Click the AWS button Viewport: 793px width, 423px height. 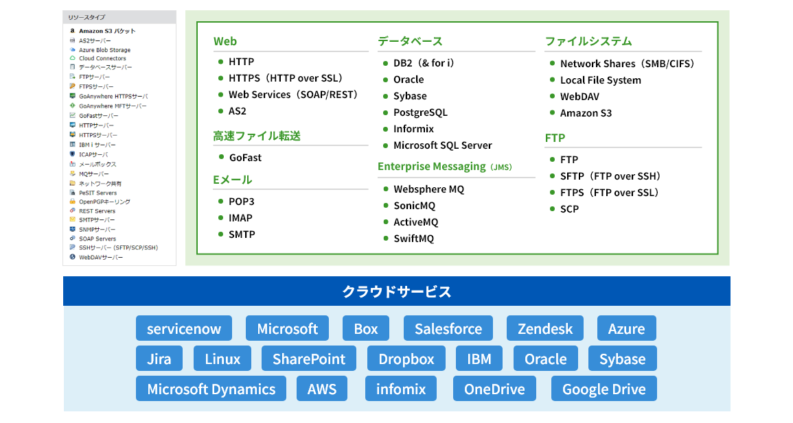[x=322, y=389]
